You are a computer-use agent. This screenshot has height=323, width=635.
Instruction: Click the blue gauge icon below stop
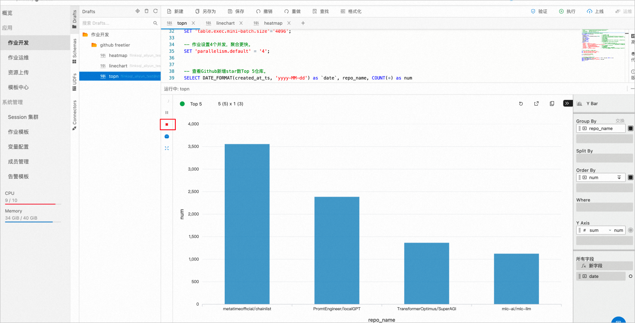click(167, 136)
